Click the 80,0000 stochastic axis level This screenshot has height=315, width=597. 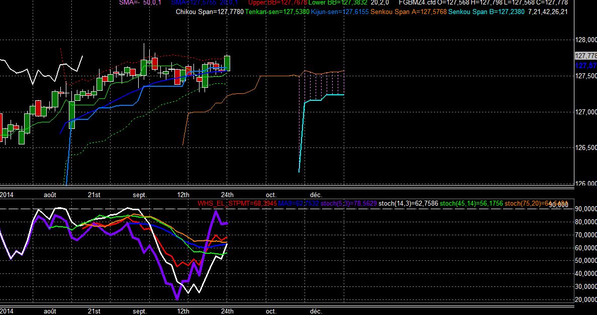pos(585,222)
